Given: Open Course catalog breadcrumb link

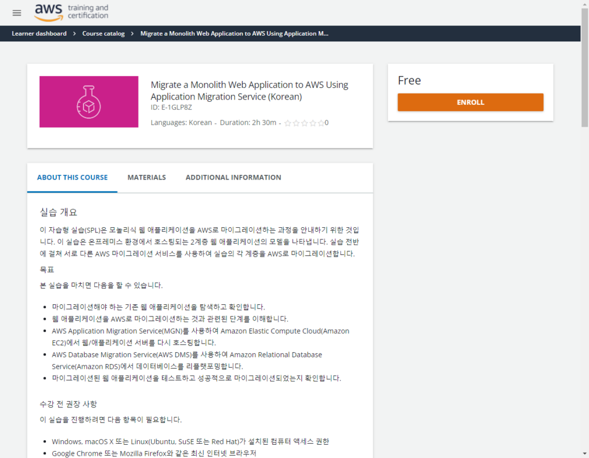Looking at the screenshot, I should coord(104,33).
